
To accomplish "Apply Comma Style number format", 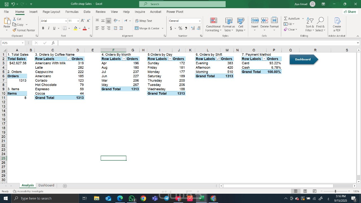I will click(x=186, y=28).
